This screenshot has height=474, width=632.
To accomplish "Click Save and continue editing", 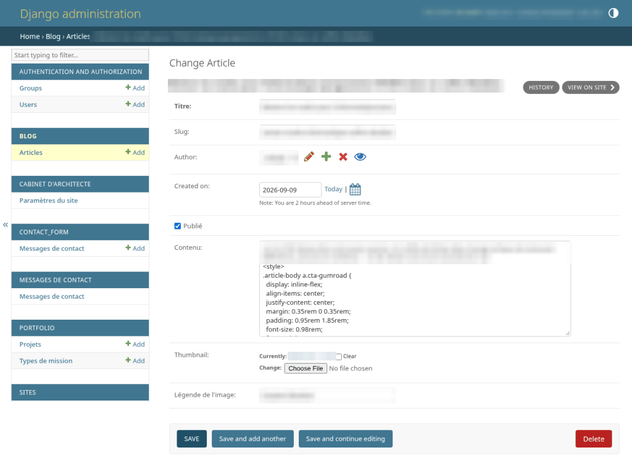I will click(x=346, y=439).
